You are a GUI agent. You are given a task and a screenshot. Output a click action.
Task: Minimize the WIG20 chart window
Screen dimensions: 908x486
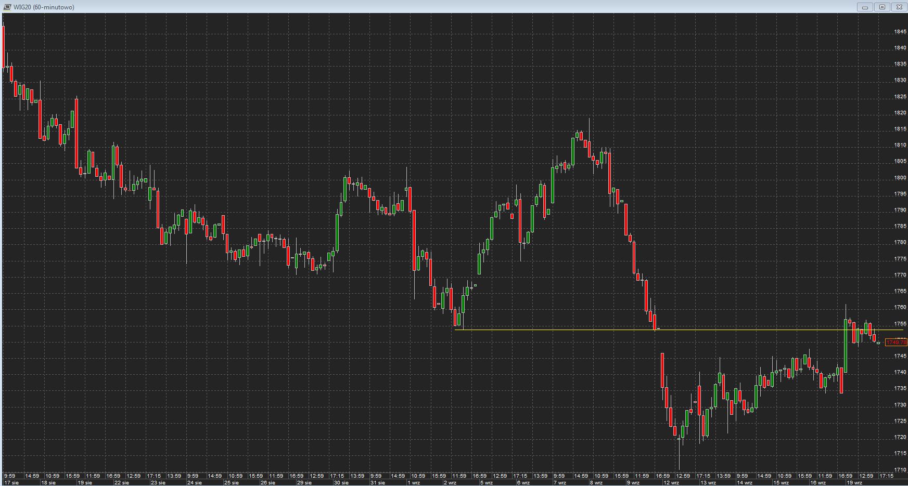pos(866,7)
